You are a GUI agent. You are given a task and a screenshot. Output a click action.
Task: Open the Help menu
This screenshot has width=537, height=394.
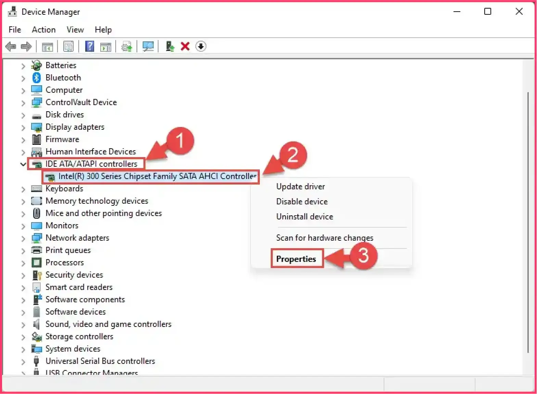103,30
